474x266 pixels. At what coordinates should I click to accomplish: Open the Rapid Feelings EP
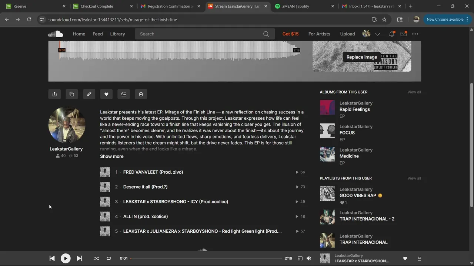(355, 109)
